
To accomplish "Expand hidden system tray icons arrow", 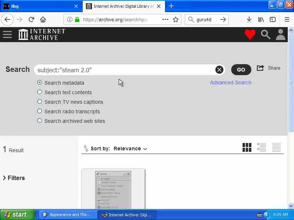I will click(x=266, y=214).
